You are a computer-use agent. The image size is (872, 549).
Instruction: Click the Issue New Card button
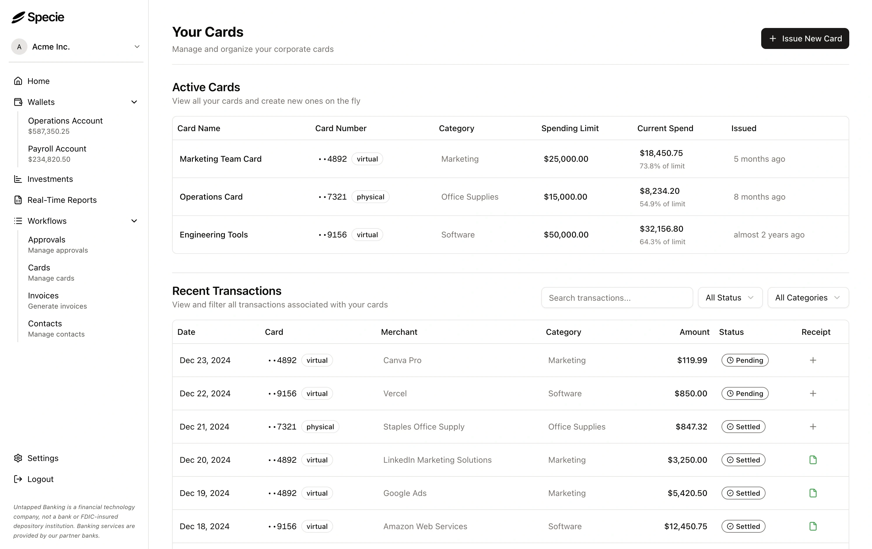[805, 38]
